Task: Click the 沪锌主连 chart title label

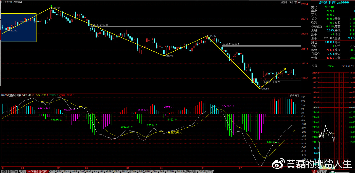Action: [18, 2]
